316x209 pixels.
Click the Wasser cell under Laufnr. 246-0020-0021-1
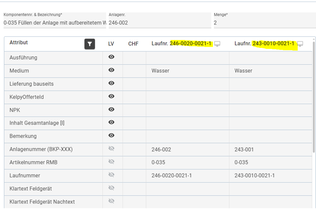pyautogui.click(x=160, y=71)
